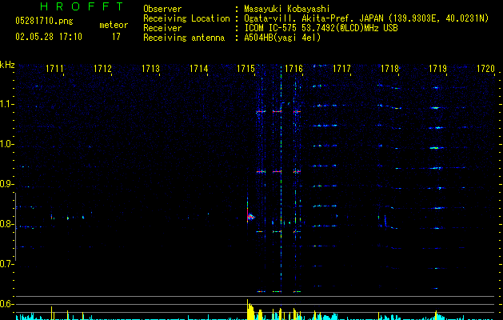Click the kHz axis unit label
The width and height of the screenshot is (503, 320).
click(x=7, y=65)
